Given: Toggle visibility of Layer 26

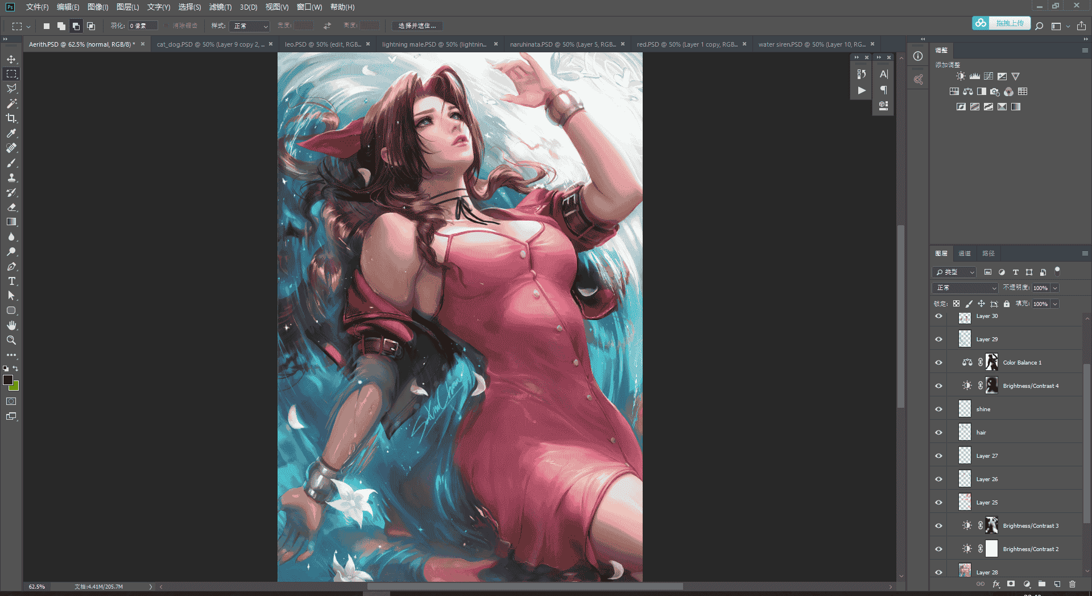Looking at the screenshot, I should tap(938, 479).
